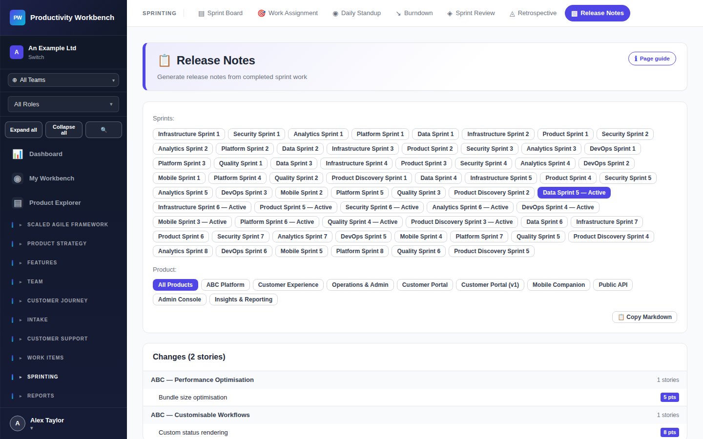703x439 pixels.
Task: Click the Collapse all button
Action: point(64,130)
